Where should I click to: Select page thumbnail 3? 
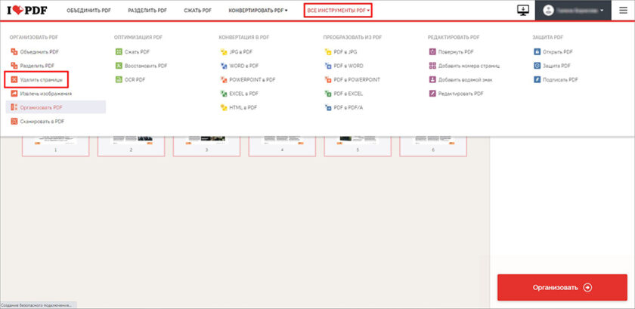tap(206, 147)
